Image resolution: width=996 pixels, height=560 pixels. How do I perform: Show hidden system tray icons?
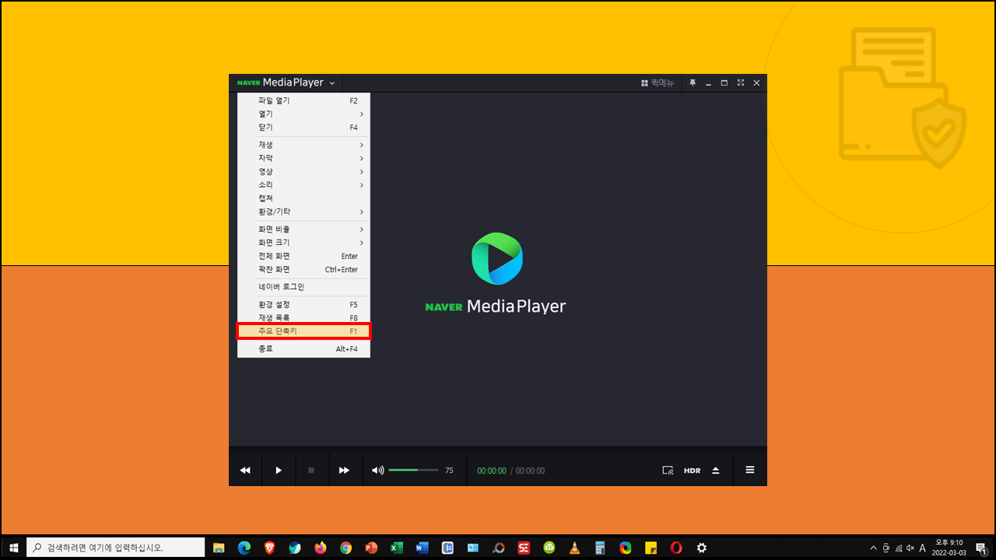[x=873, y=548]
